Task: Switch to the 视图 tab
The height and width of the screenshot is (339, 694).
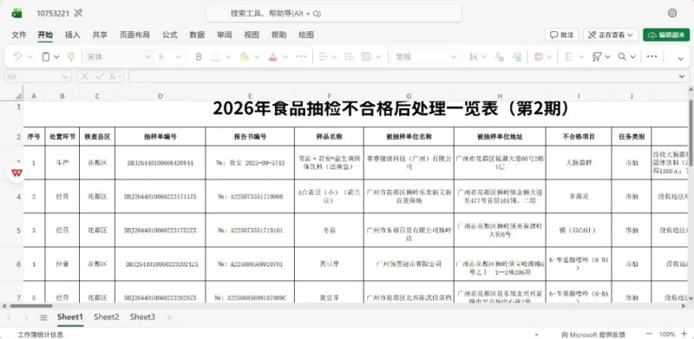Action: coord(252,35)
